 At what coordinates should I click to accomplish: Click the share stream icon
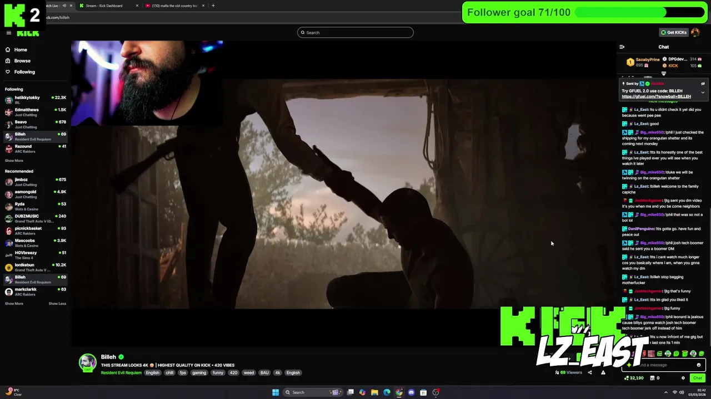[x=590, y=372]
